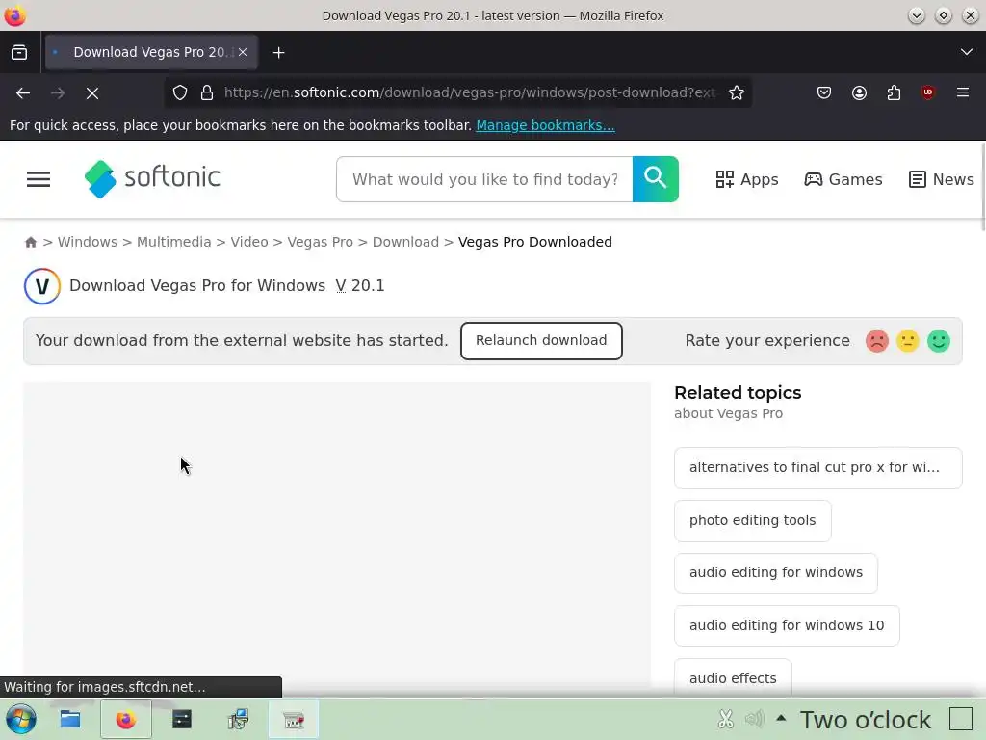Viewport: 986px width, 740px height.
Task: Open audio effects topic
Action: click(733, 678)
